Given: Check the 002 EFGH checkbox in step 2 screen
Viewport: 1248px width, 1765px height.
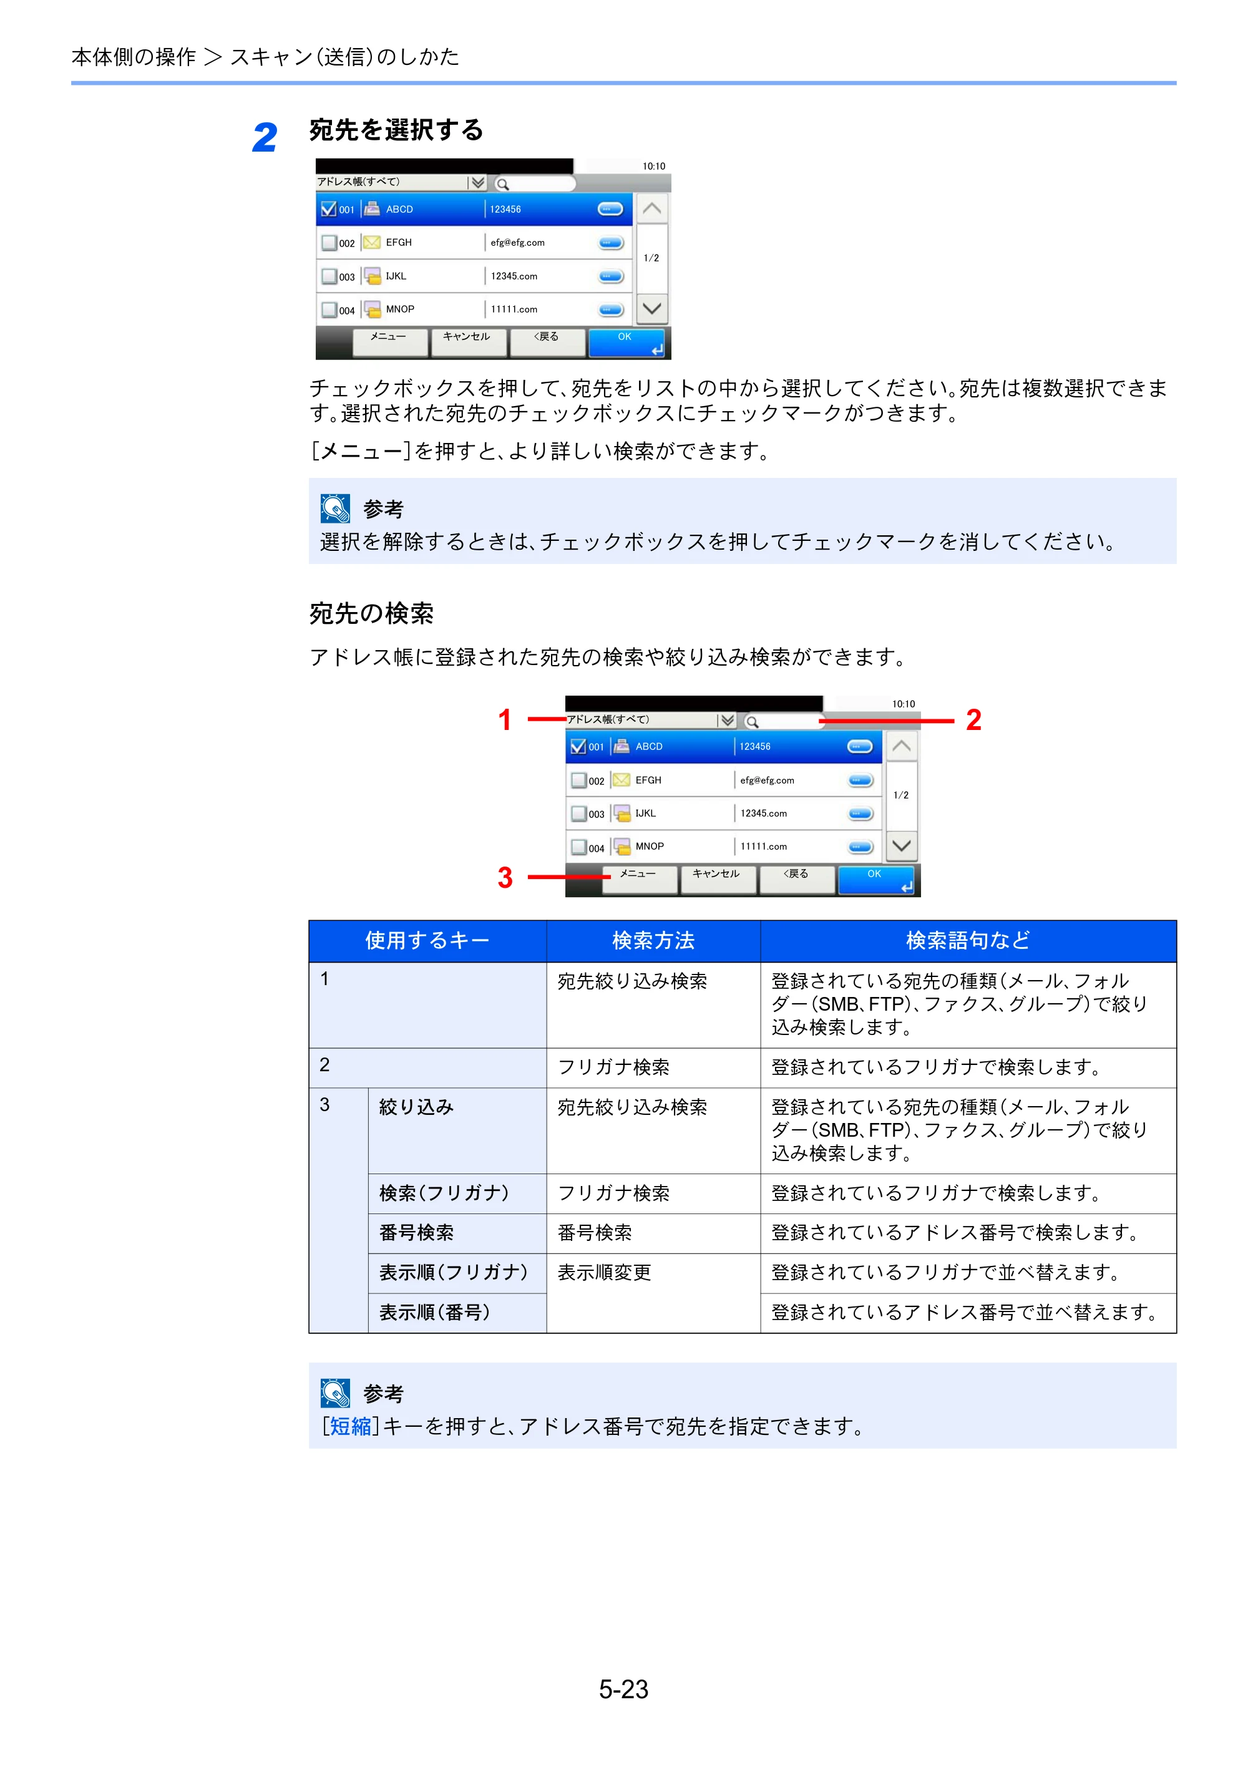Looking at the screenshot, I should (328, 243).
